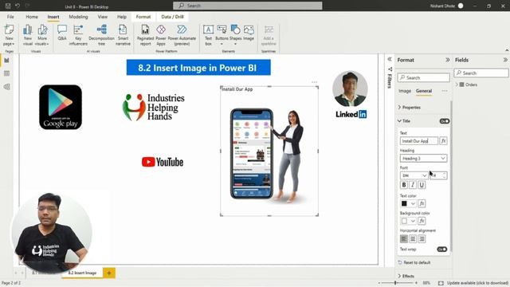The image size is (510, 287).
Task: Add a new page with plus button
Action: pos(109,273)
